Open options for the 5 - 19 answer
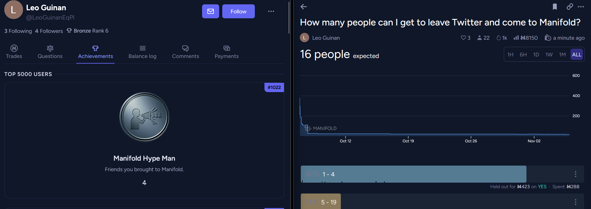The height and width of the screenshot is (209, 591). (x=575, y=202)
